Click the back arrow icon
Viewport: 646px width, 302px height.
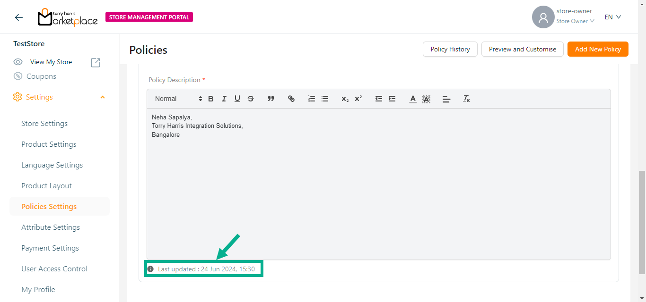tap(19, 17)
